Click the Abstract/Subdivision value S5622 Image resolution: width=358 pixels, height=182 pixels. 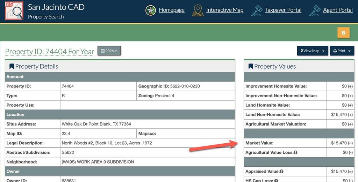coord(68,152)
